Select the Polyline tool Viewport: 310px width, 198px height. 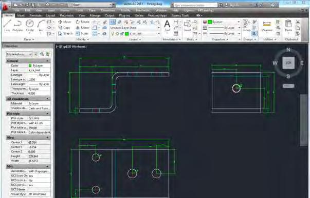[17, 26]
